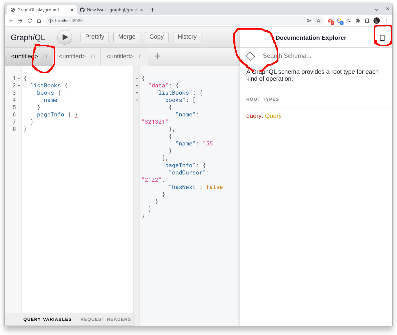
Task: Click the pageInfo field in the query editor
Action: (x=51, y=114)
